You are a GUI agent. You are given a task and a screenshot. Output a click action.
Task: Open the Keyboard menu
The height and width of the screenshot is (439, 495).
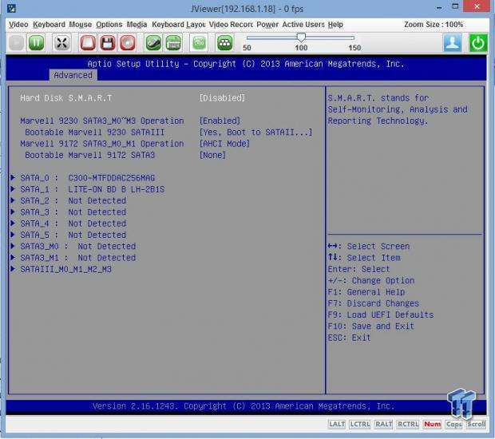[49, 25]
